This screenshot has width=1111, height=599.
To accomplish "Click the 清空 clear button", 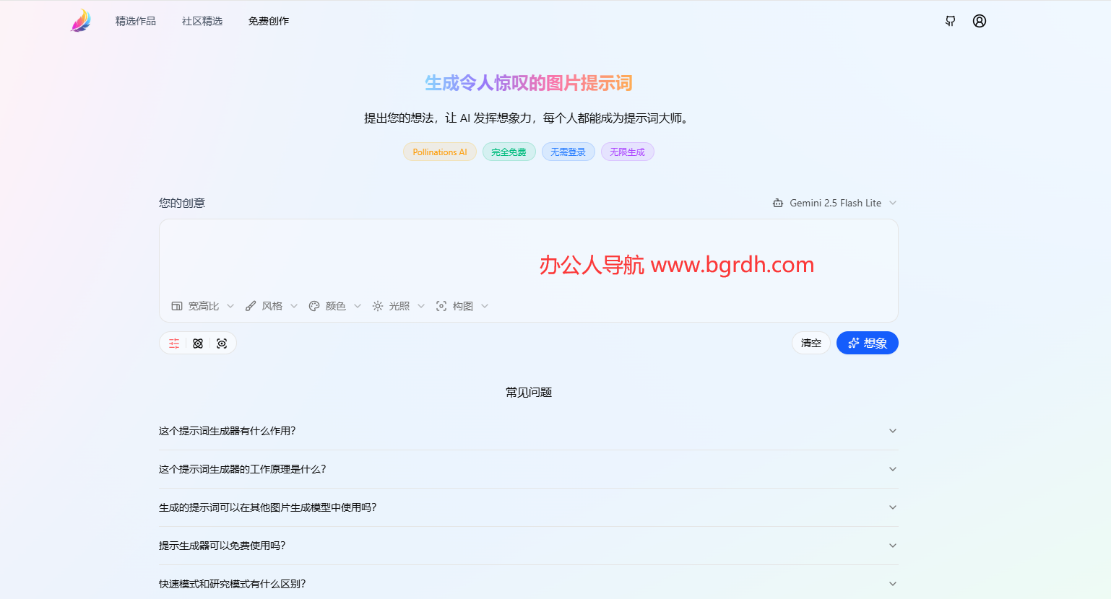I will (810, 343).
